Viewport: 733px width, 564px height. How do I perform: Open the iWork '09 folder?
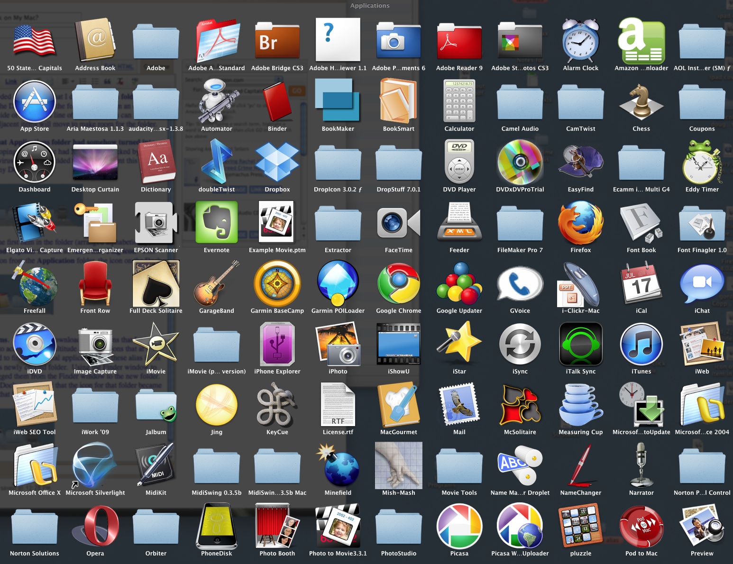tap(95, 405)
